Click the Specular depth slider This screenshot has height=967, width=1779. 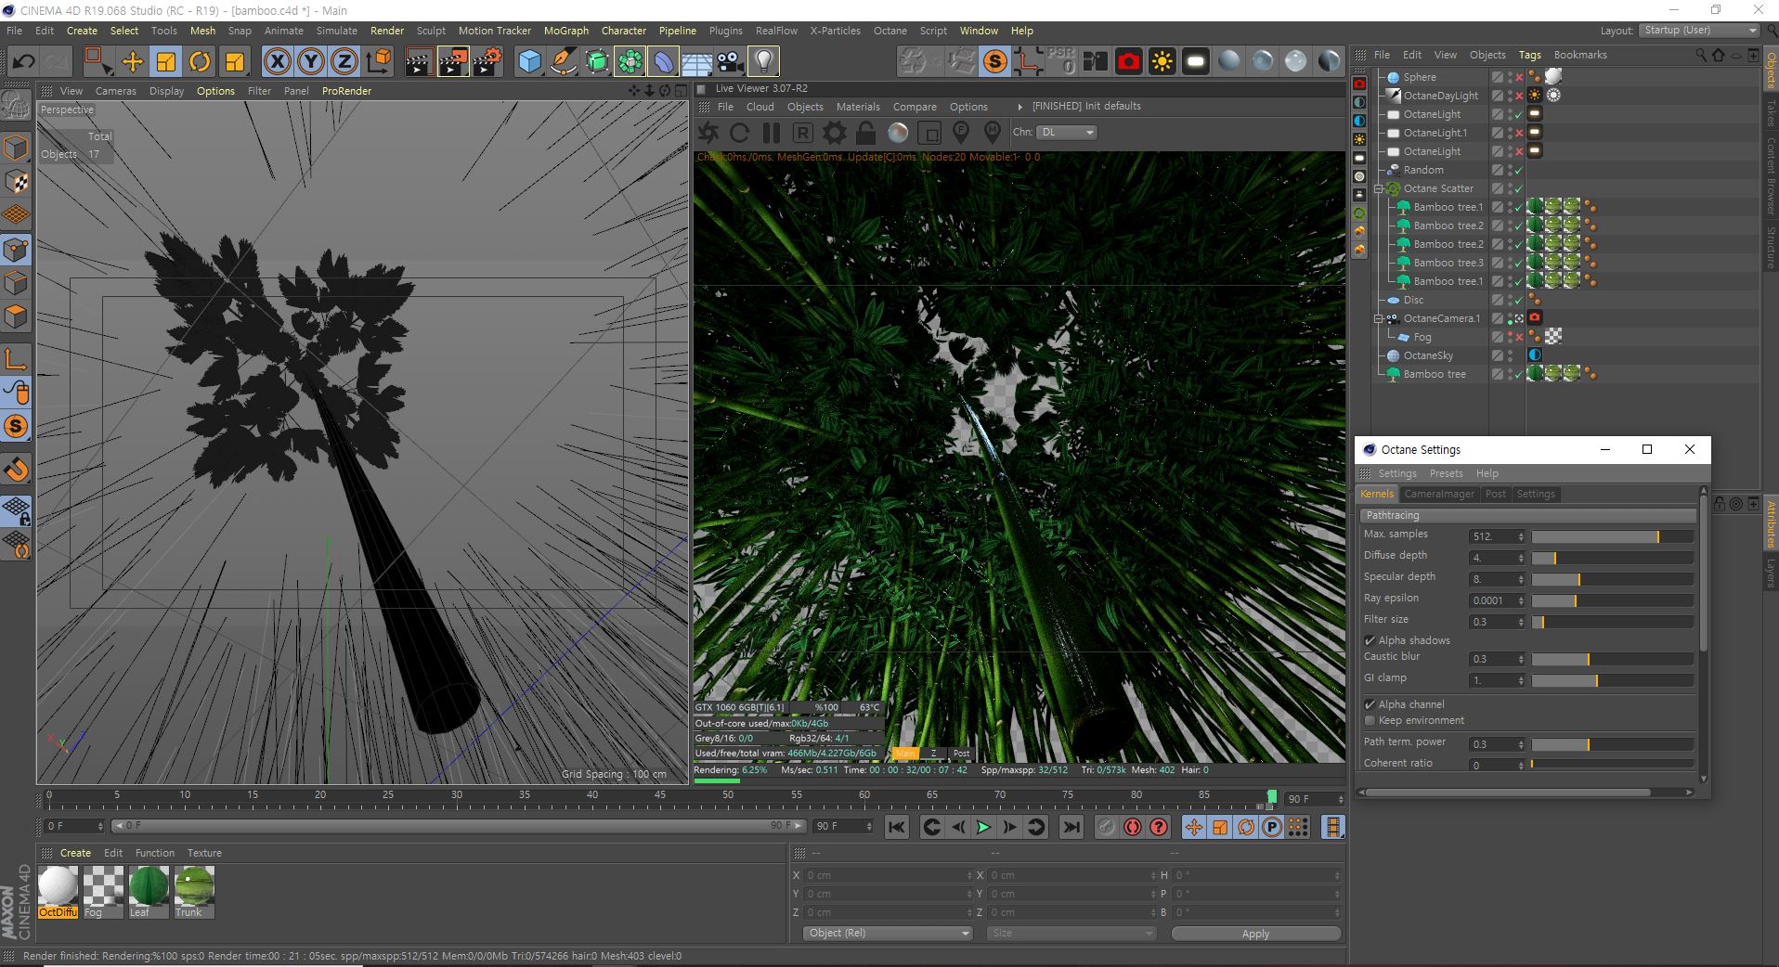click(x=1612, y=579)
